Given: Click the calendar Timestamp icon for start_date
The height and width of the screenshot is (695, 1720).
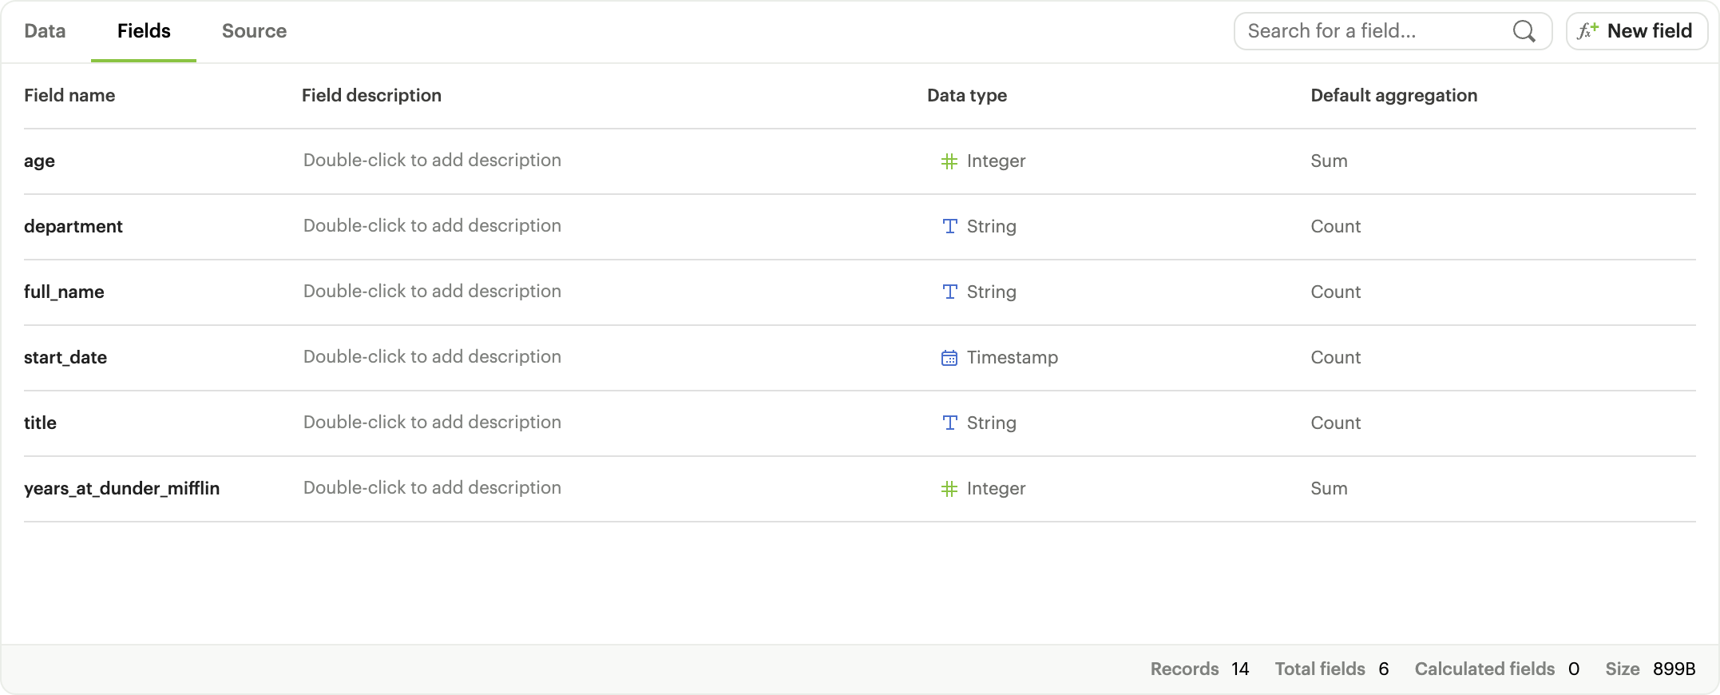Looking at the screenshot, I should tap(949, 358).
